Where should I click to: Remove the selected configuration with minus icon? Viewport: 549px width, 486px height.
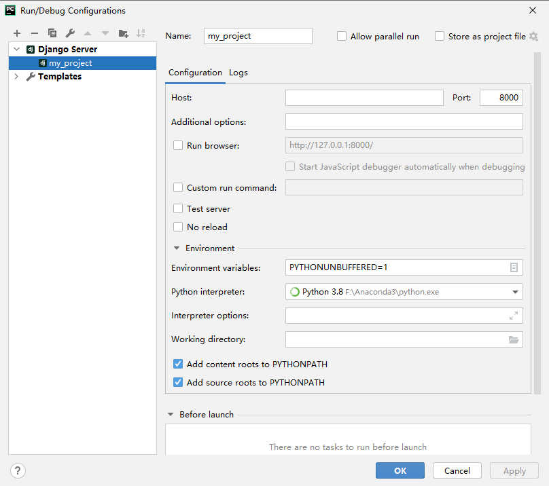click(34, 33)
